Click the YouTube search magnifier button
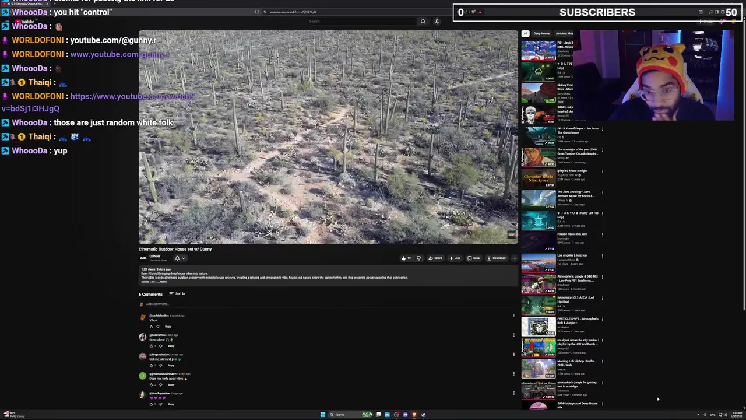The image size is (746, 420). click(423, 22)
